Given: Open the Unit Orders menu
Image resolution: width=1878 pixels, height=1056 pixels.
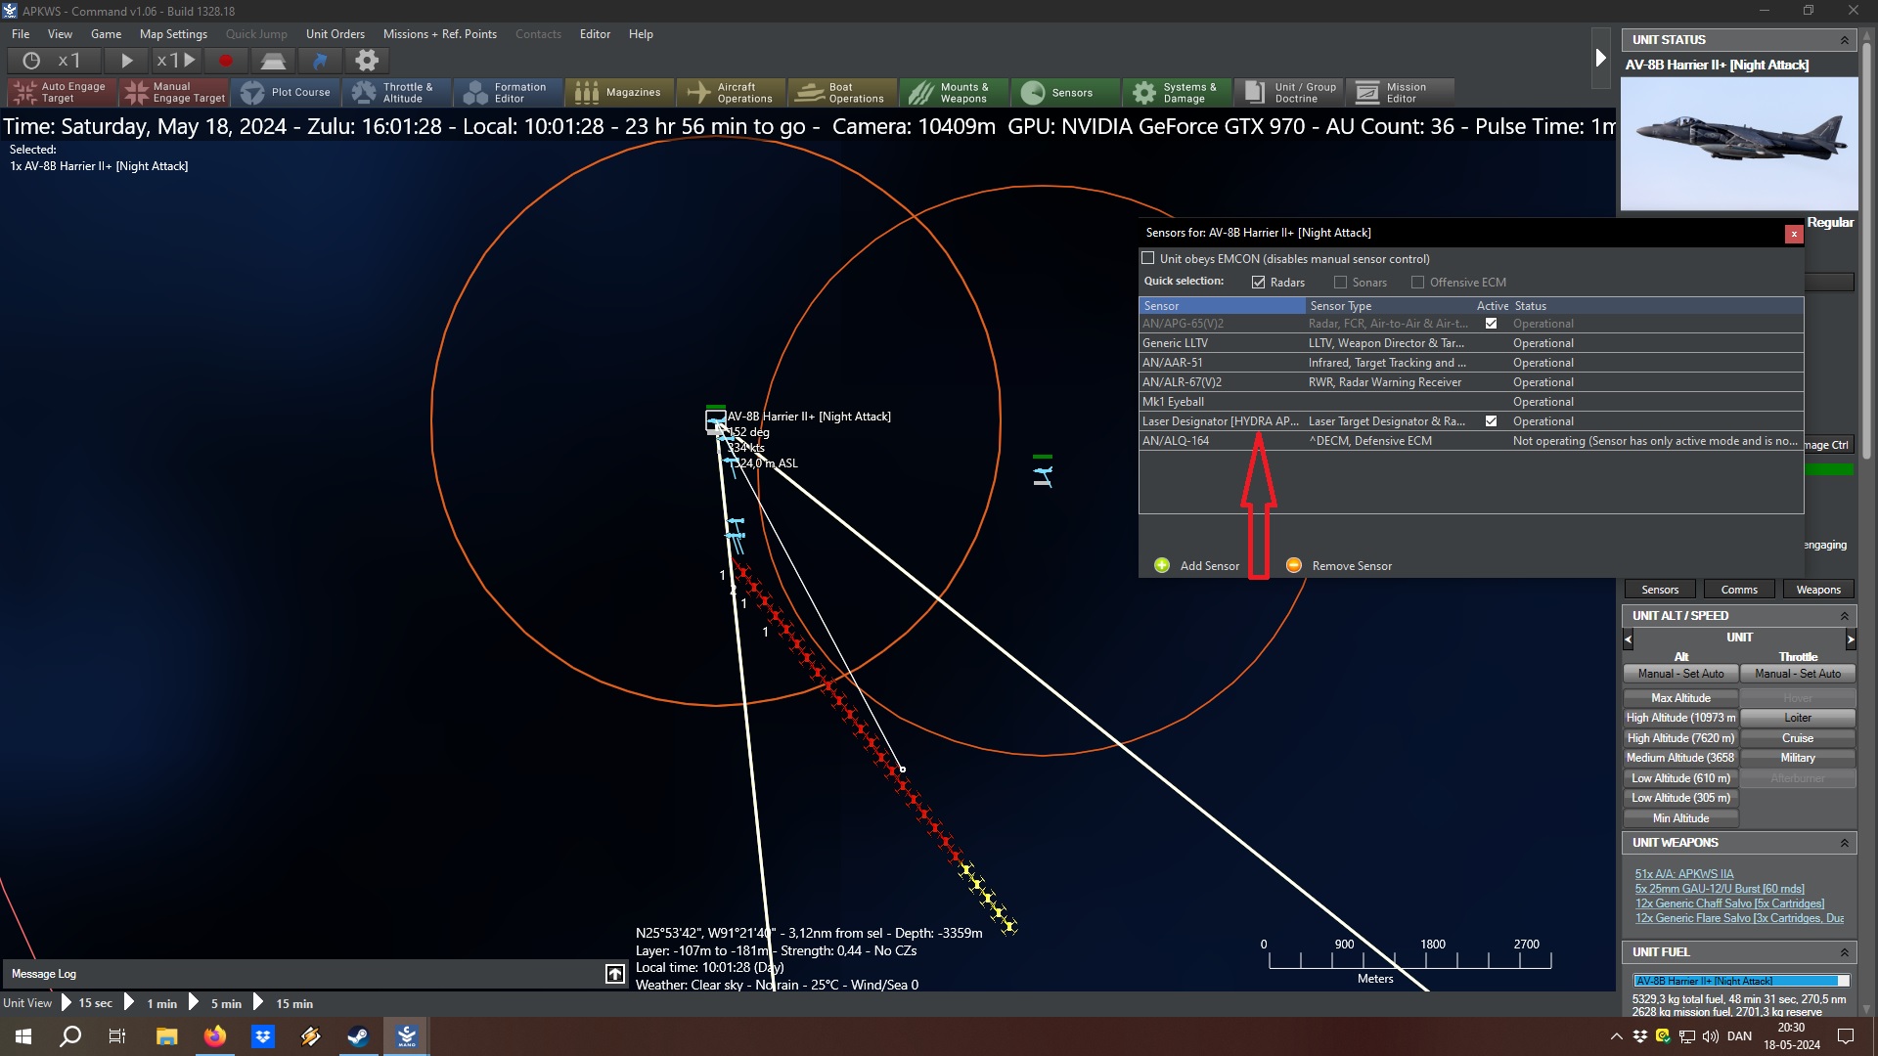Looking at the screenshot, I should pyautogui.click(x=335, y=34).
